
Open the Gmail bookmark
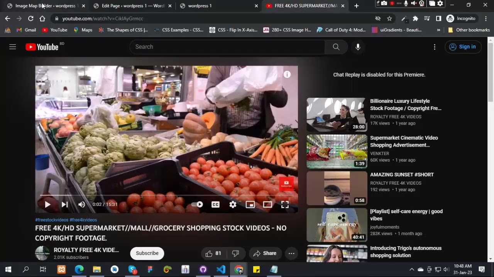click(26, 30)
